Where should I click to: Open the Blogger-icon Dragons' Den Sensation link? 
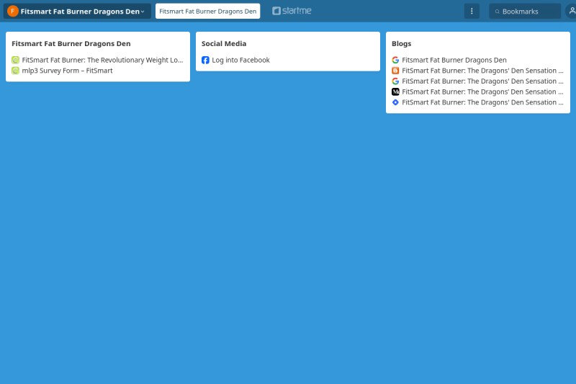coord(482,71)
